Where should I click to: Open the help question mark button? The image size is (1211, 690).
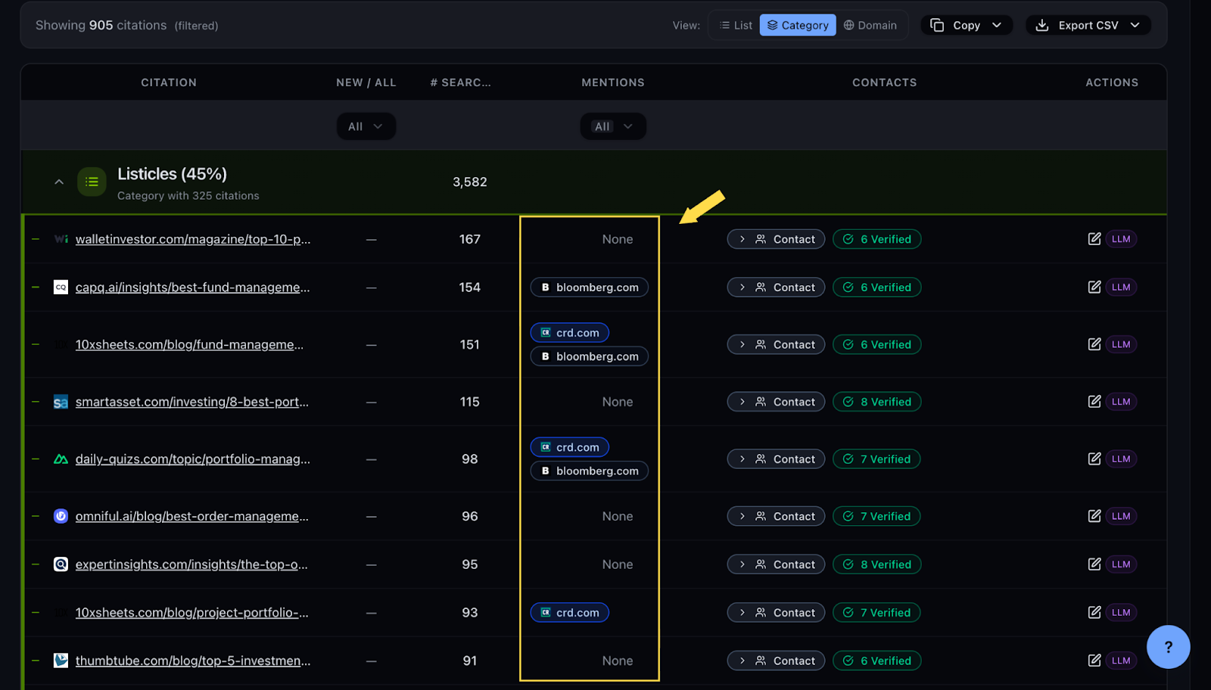(x=1168, y=647)
